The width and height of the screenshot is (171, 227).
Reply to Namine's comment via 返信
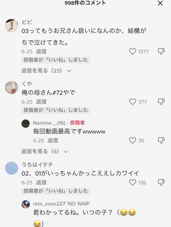[53, 140]
